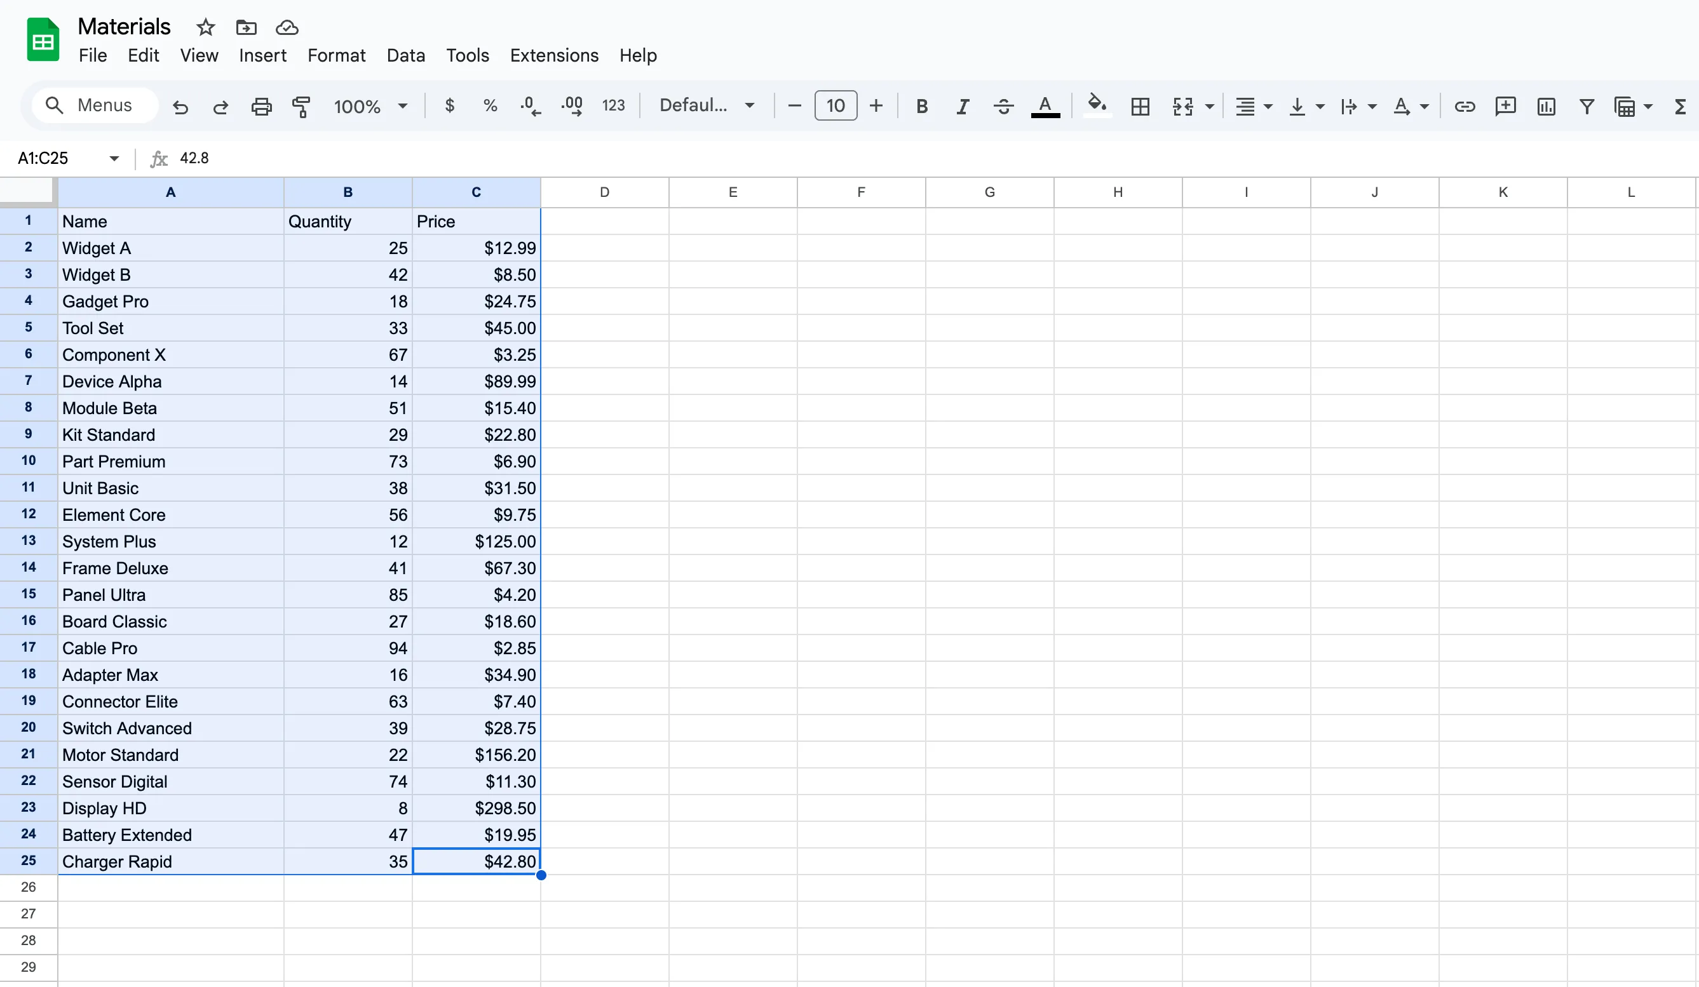Open the Extensions menu
Screen dimensions: 1699x987
click(554, 55)
